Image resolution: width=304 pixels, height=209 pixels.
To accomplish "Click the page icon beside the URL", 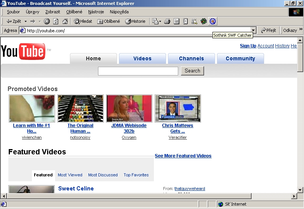I will (23, 30).
